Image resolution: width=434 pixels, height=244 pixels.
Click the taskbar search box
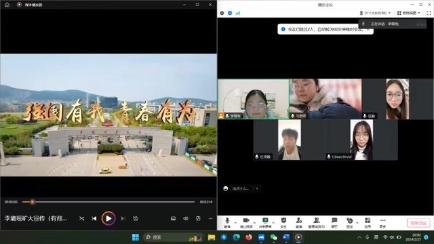click(174, 237)
